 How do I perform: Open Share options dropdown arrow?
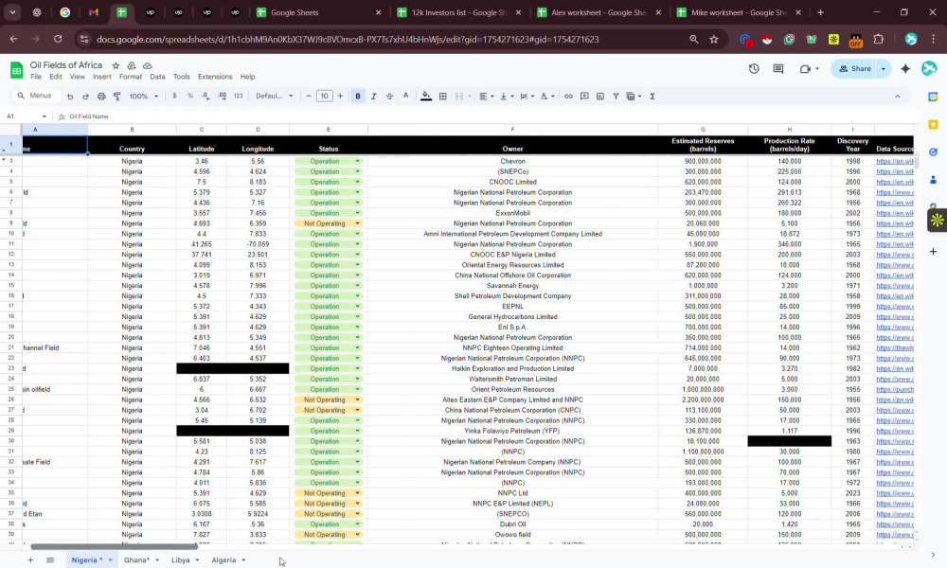883,69
